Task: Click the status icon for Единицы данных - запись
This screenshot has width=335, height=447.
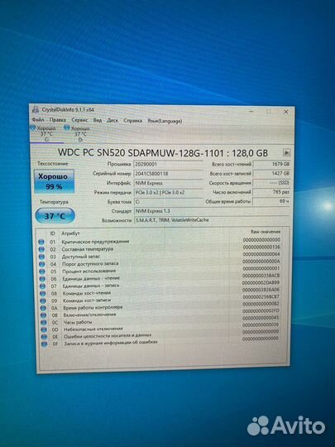Action: coord(42,286)
